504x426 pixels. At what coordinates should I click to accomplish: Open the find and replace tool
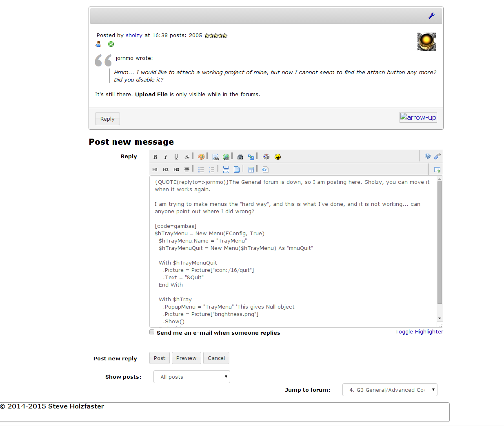pyautogui.click(x=251, y=157)
